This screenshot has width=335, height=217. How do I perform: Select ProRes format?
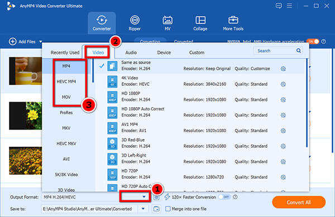click(66, 113)
